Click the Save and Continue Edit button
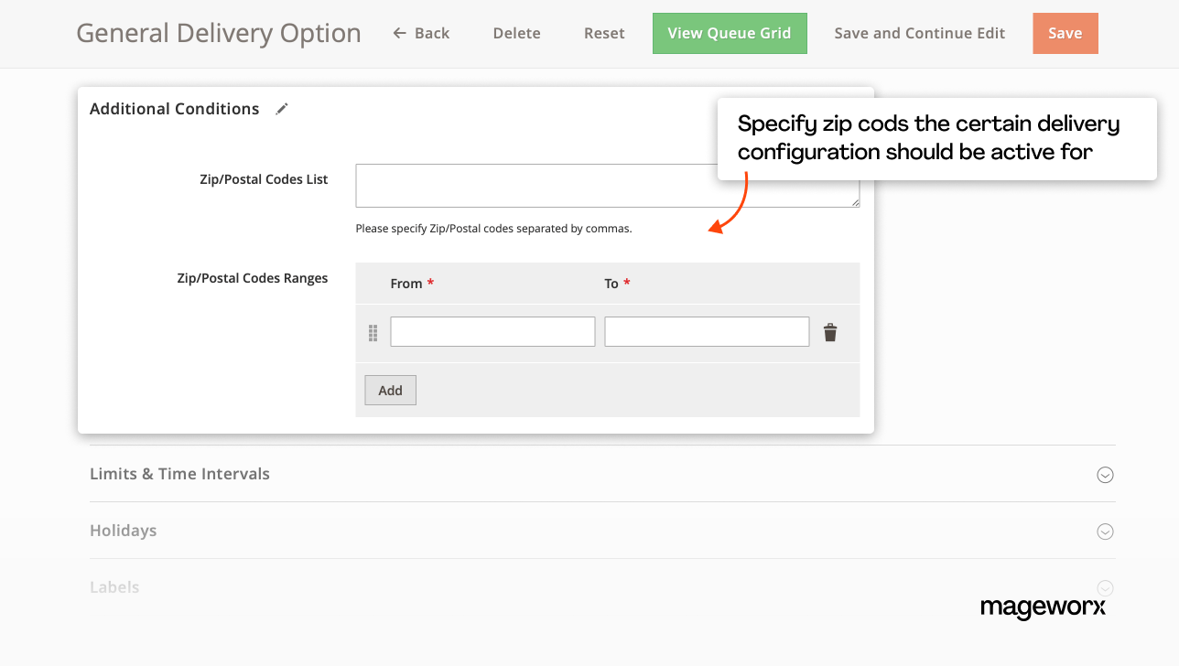Viewport: 1179px width, 666px height. 919,32
